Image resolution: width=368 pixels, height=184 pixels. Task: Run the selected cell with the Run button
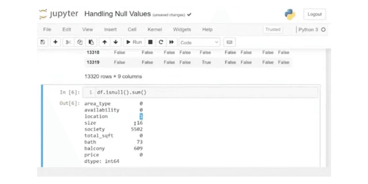click(134, 42)
